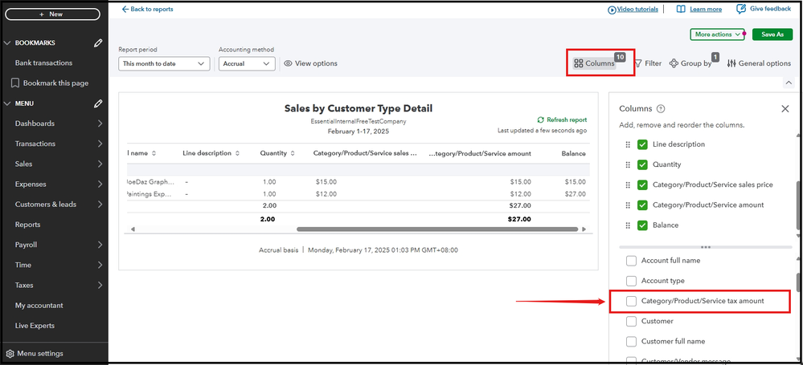Click the View options eye icon

(288, 63)
